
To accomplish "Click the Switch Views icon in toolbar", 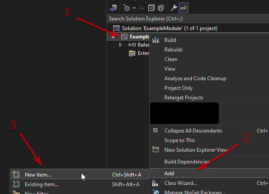I will click(x=113, y=8).
